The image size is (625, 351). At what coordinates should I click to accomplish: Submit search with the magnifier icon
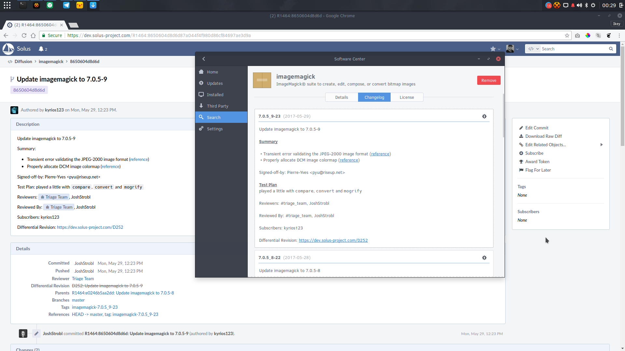[x=611, y=49]
